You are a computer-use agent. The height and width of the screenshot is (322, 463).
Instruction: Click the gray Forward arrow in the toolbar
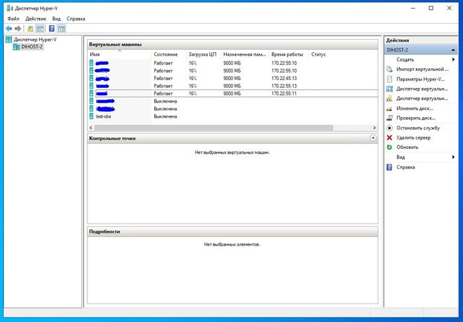pyautogui.click(x=18, y=28)
